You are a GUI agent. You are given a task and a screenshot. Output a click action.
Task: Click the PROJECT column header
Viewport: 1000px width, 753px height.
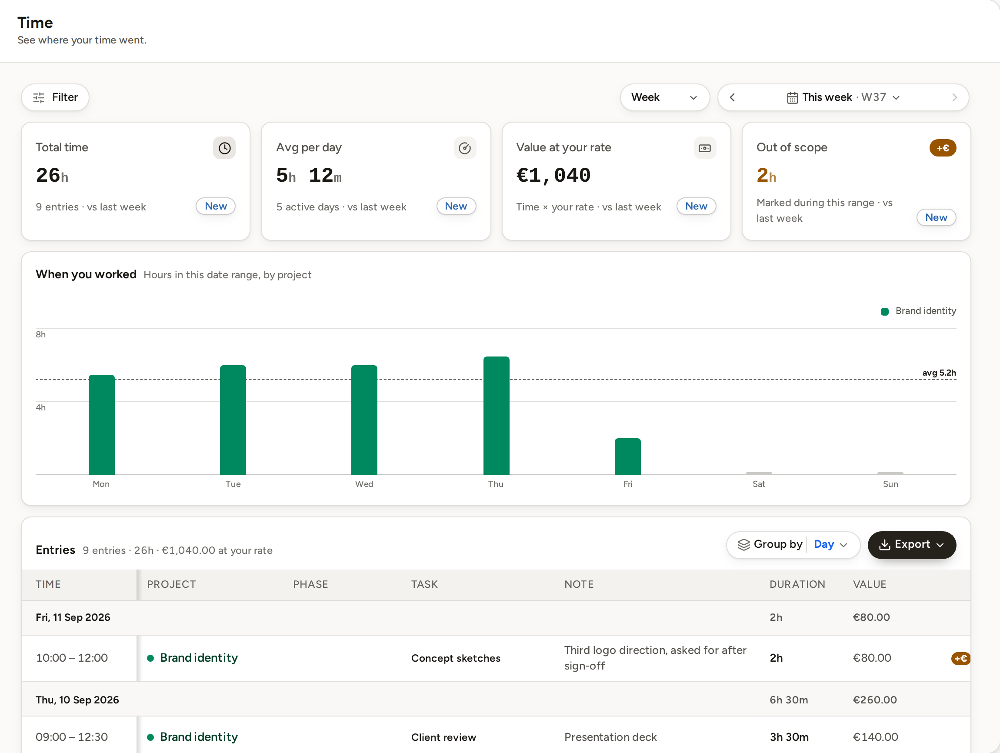click(x=171, y=584)
